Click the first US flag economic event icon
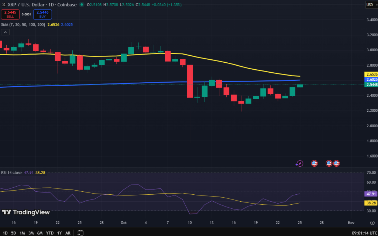 (x=315, y=163)
